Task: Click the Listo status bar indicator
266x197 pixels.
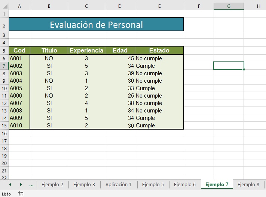Action: (6, 194)
